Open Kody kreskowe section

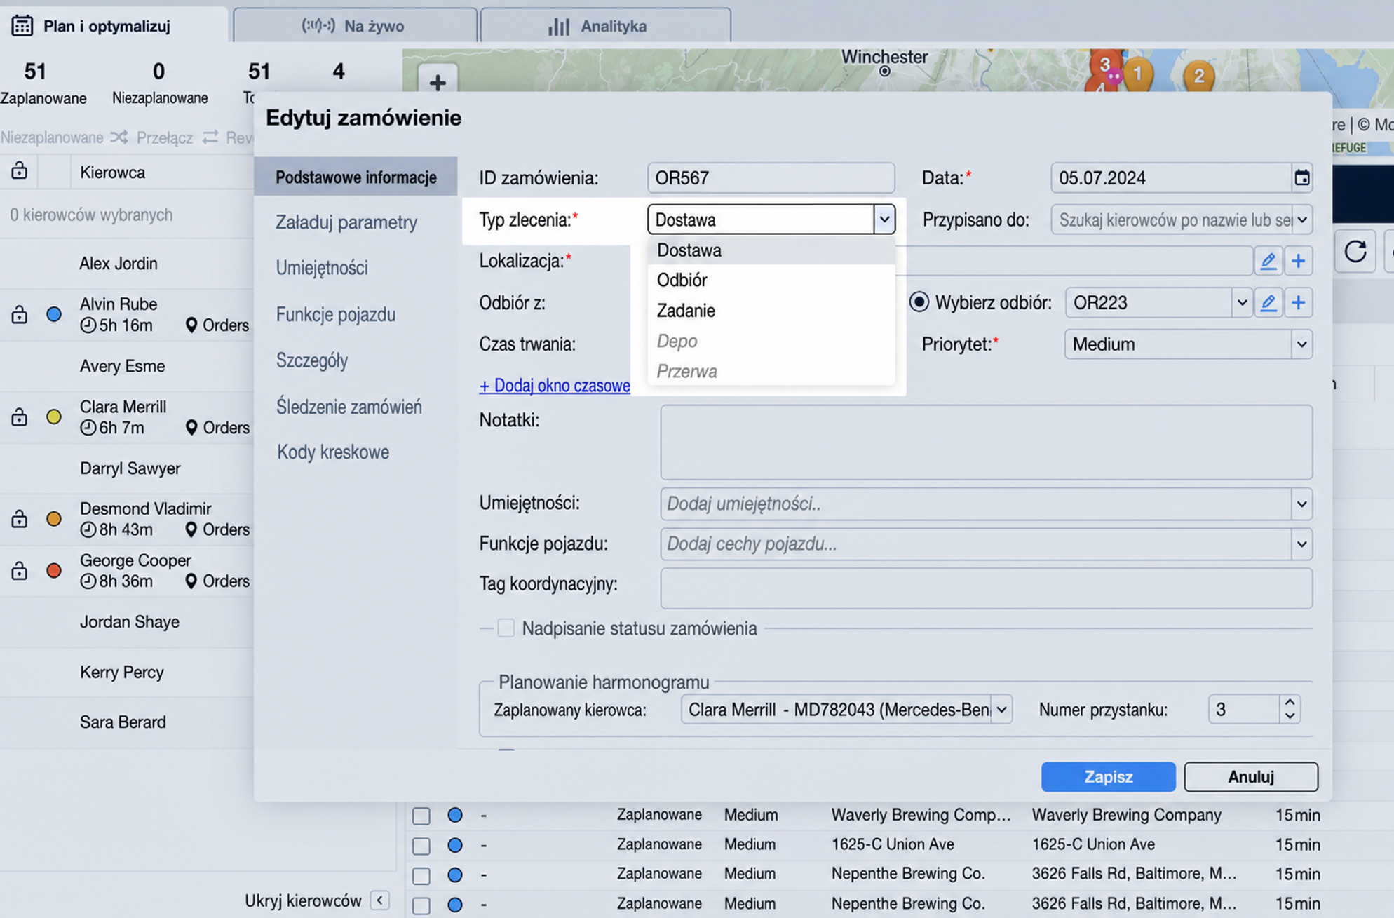pos(333,452)
